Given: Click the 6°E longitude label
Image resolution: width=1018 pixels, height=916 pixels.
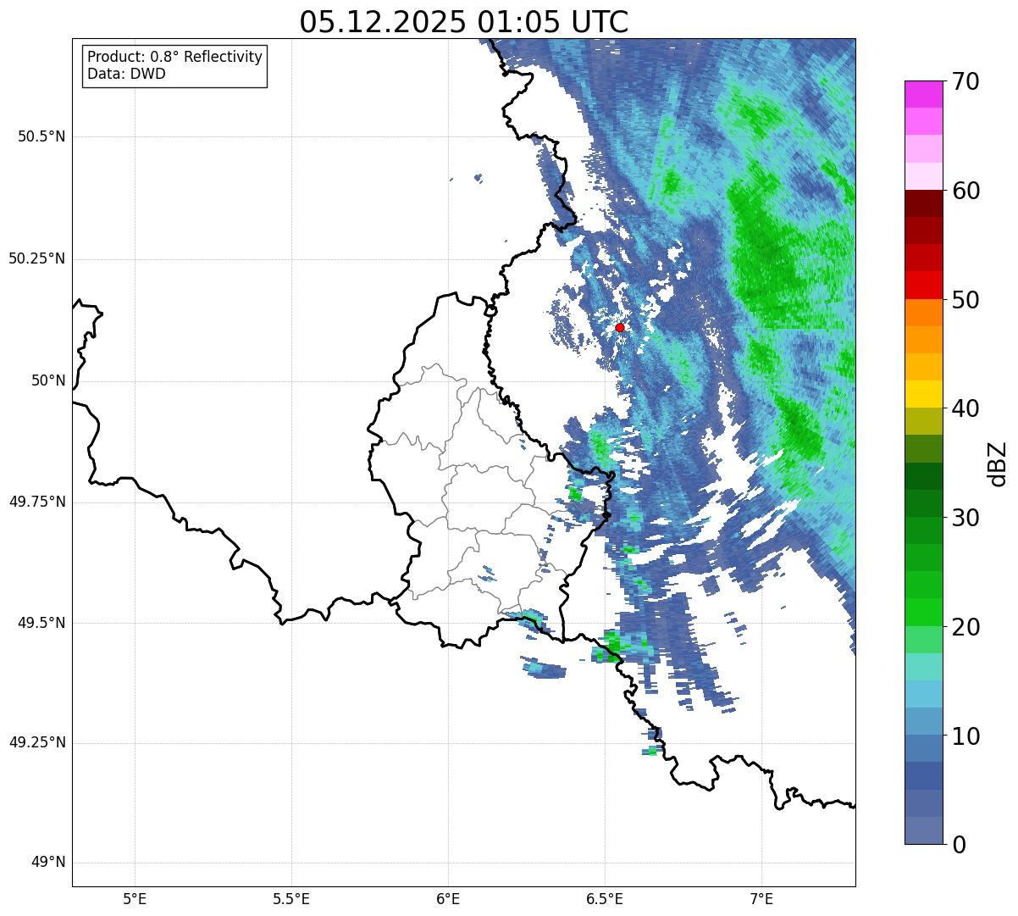Looking at the screenshot, I should click(x=448, y=898).
